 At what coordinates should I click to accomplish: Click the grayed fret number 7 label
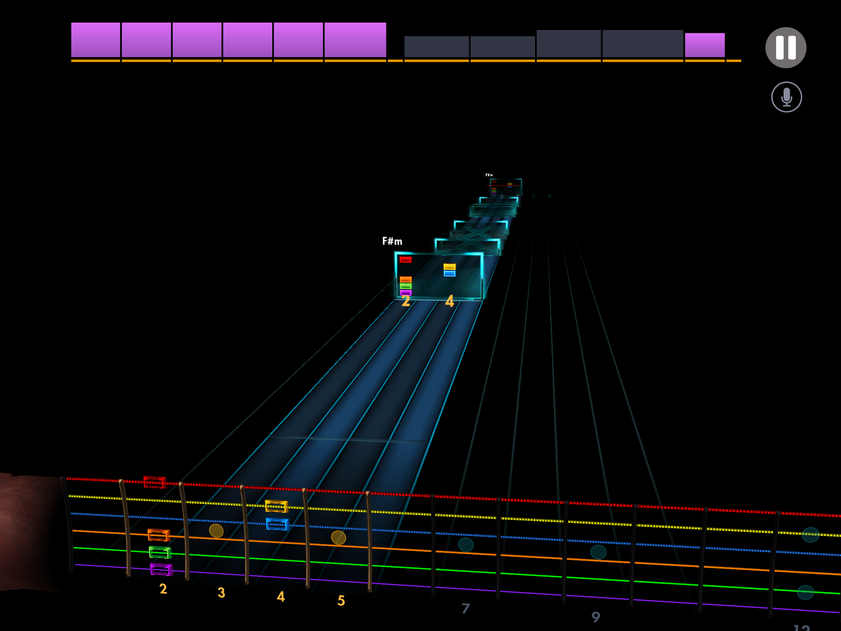(465, 608)
